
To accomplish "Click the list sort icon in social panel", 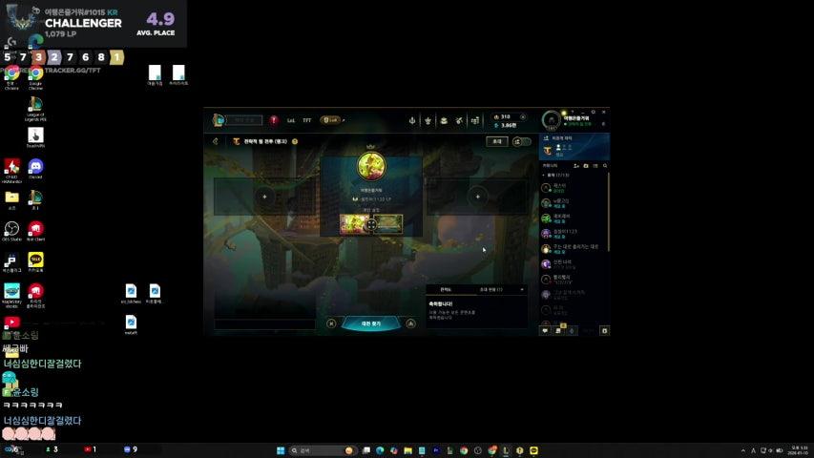I will [595, 166].
